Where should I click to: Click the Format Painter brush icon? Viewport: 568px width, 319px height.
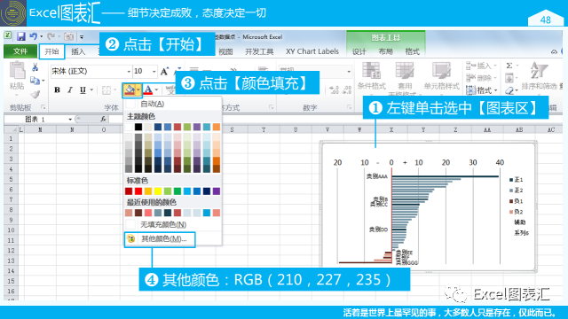[x=35, y=95]
